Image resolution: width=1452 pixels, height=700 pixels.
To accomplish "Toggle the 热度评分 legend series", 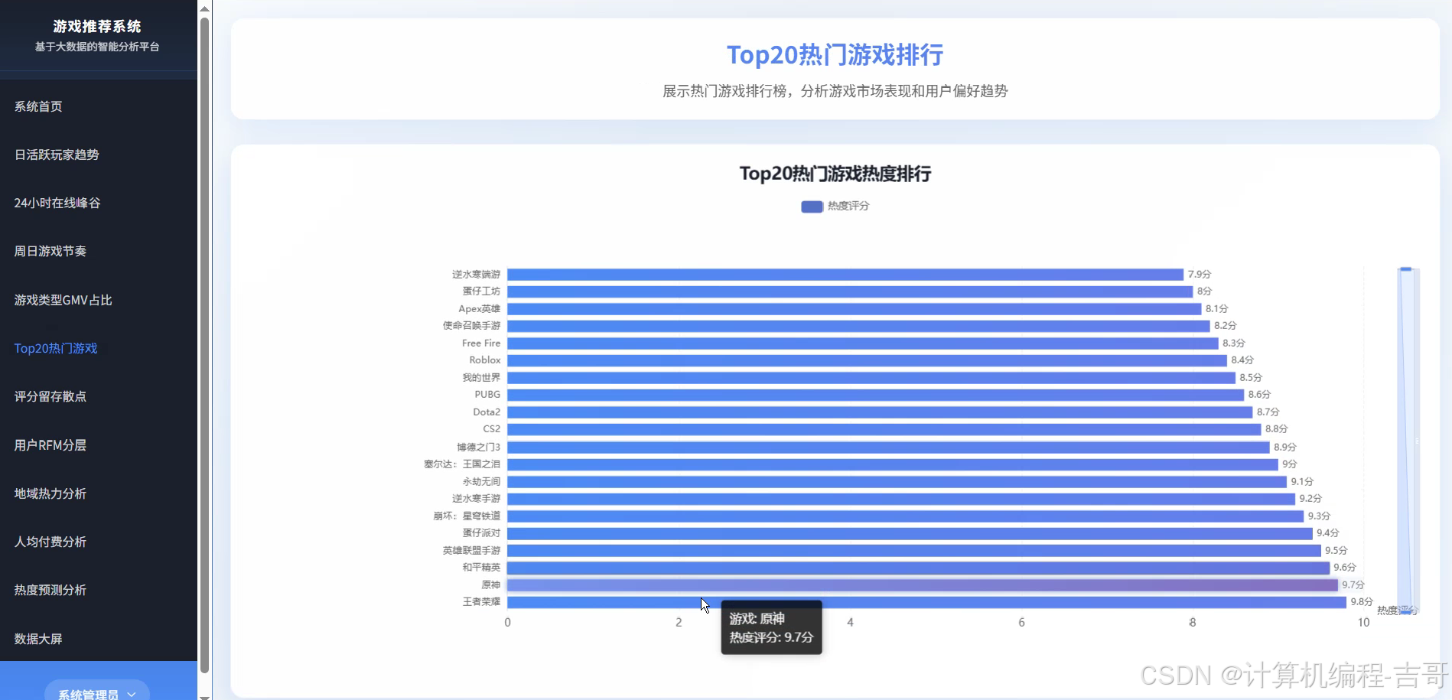I will click(835, 207).
